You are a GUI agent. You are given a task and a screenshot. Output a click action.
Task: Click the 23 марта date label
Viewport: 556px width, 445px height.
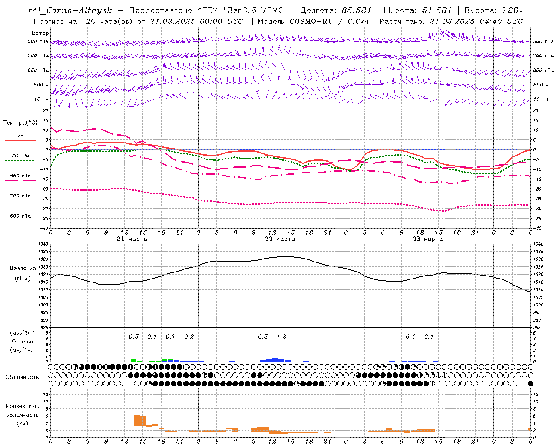click(x=427, y=239)
